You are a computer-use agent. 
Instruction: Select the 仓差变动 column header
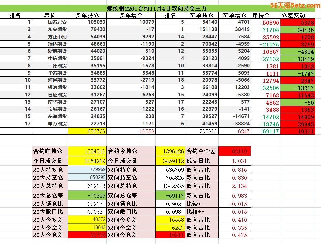click(298, 15)
